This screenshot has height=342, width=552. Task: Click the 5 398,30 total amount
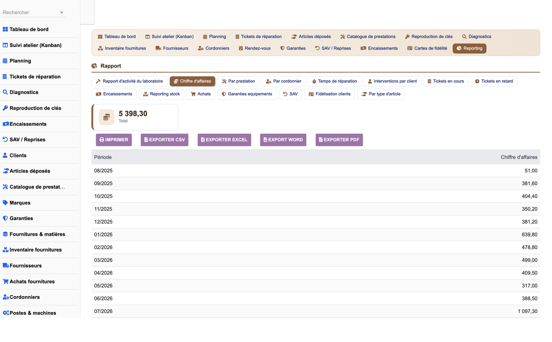[x=133, y=114]
